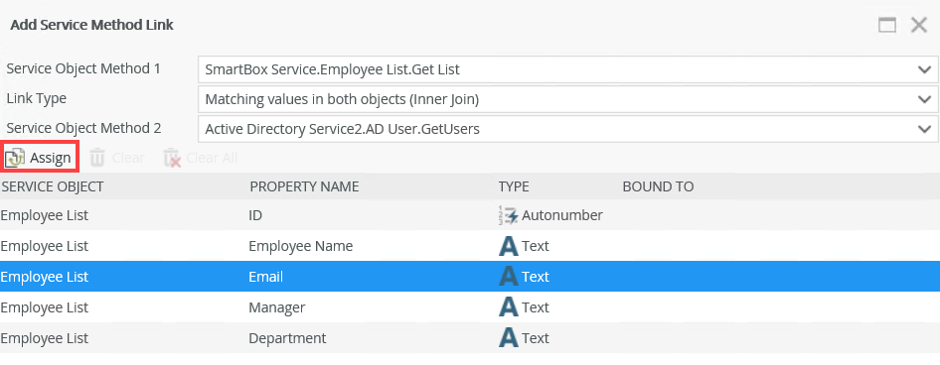
Task: Maximize the Add Service Method Link dialog
Action: click(887, 25)
